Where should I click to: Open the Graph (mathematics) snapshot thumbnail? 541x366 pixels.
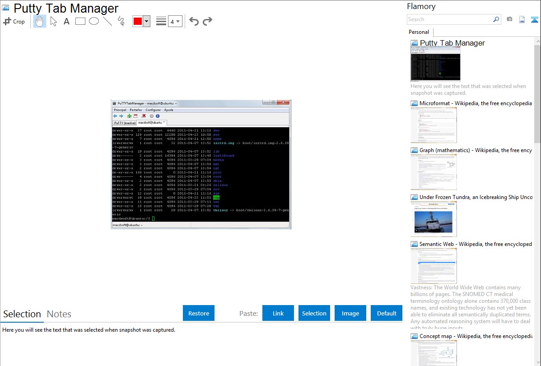pyautogui.click(x=434, y=172)
